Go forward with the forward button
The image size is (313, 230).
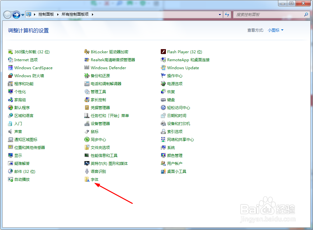(16, 15)
